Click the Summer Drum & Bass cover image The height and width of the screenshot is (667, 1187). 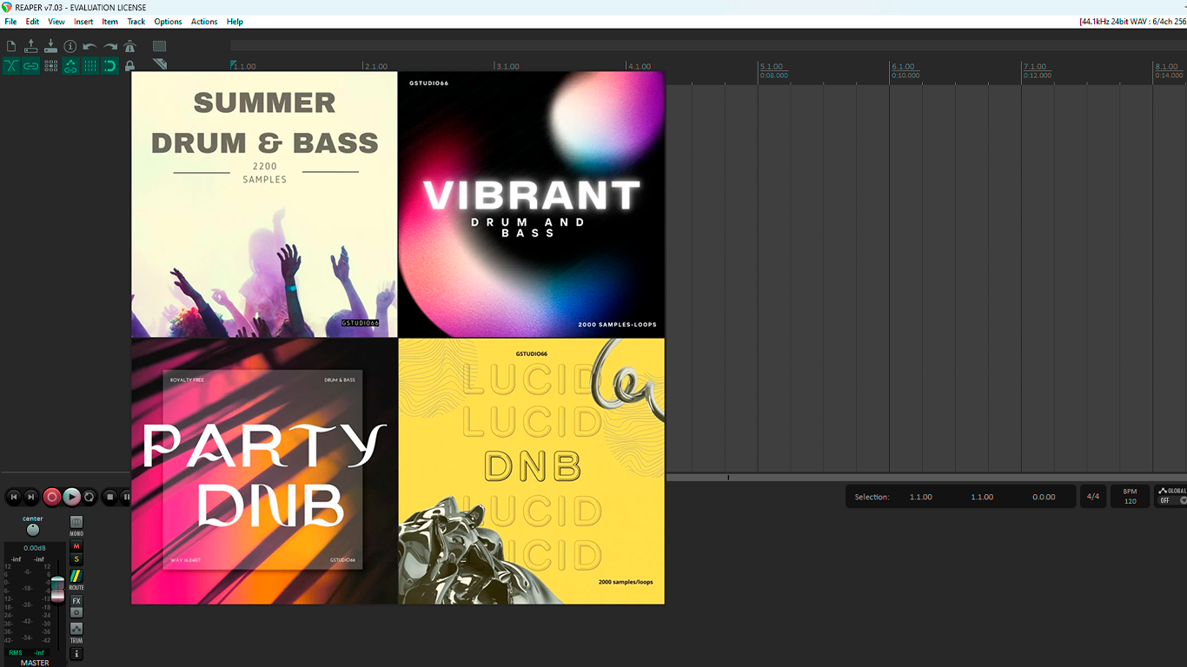click(264, 204)
